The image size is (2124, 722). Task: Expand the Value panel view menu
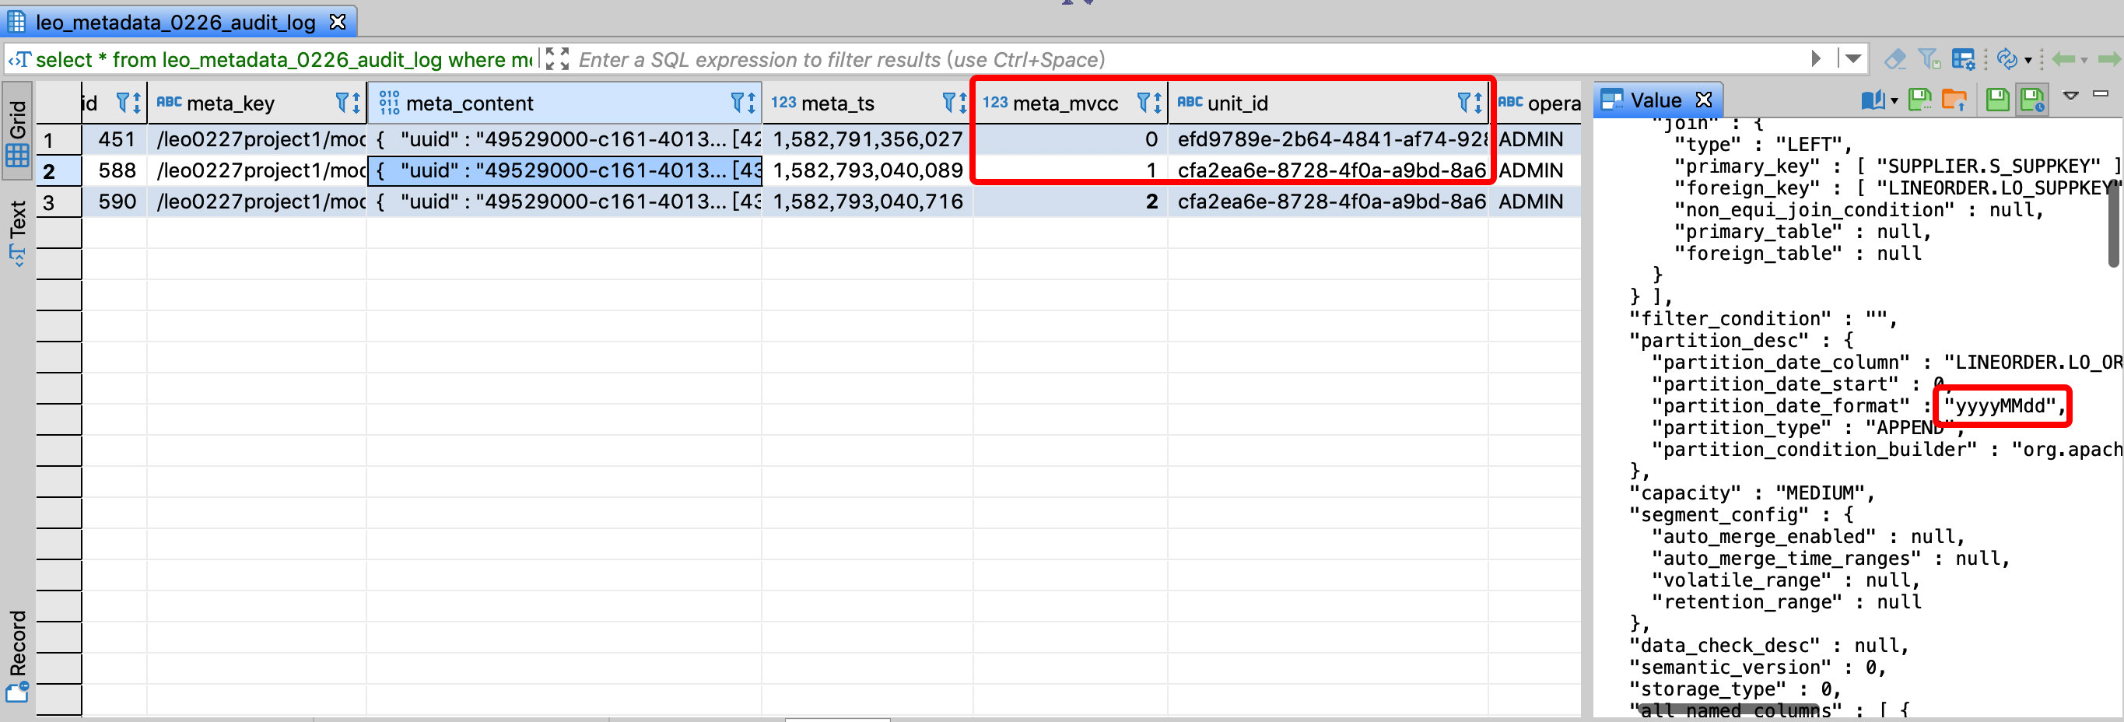point(2070,96)
